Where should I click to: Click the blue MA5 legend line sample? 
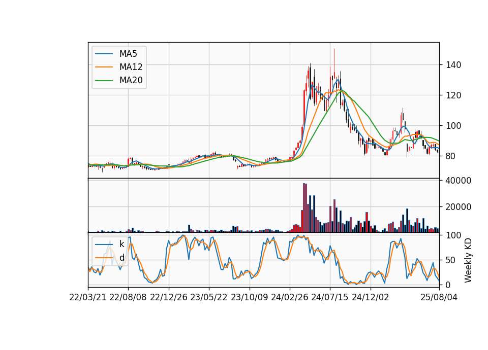pyautogui.click(x=104, y=54)
